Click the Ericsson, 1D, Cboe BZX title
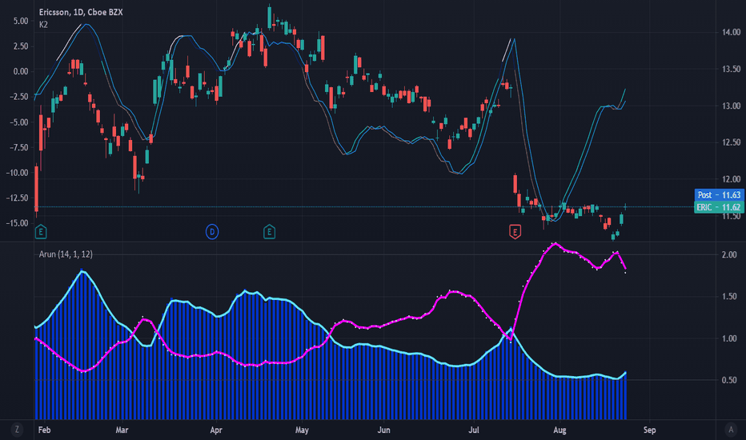 pyautogui.click(x=81, y=12)
